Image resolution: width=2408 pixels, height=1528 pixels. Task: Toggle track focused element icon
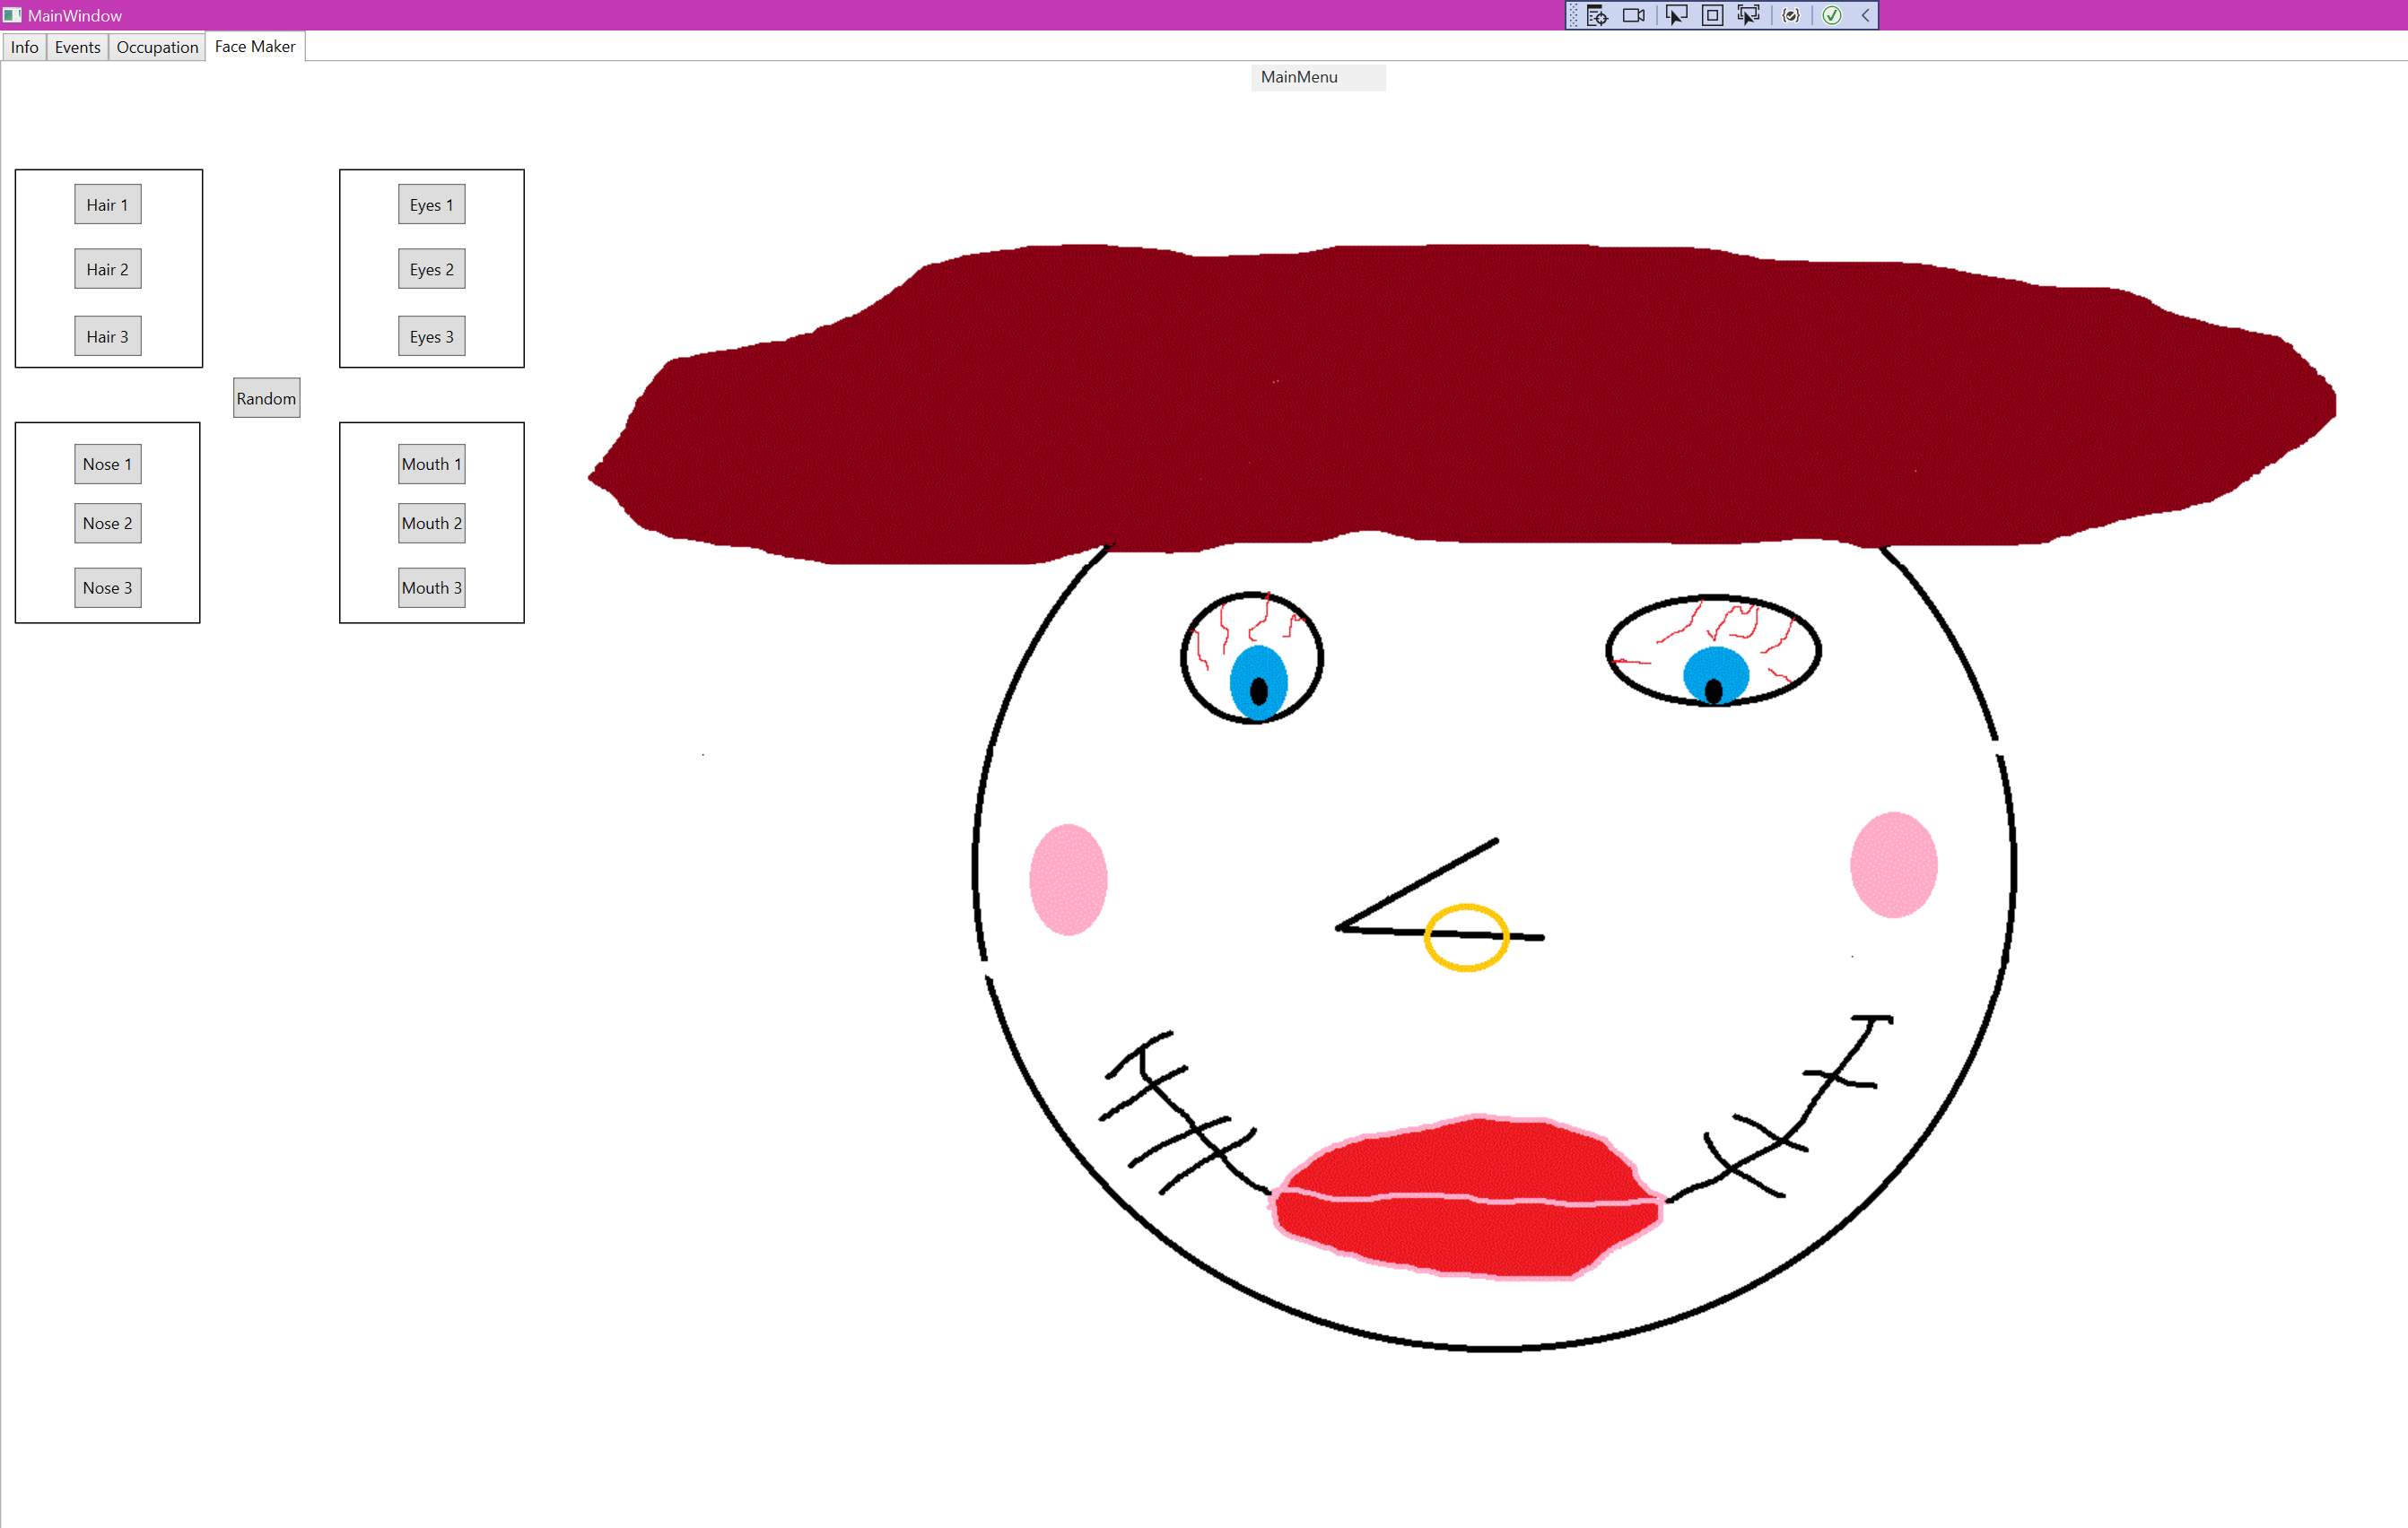pos(1748,15)
